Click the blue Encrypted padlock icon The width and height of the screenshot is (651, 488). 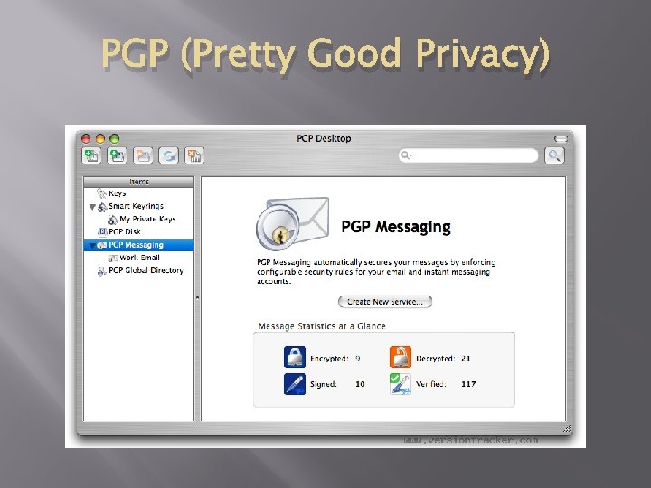295,357
